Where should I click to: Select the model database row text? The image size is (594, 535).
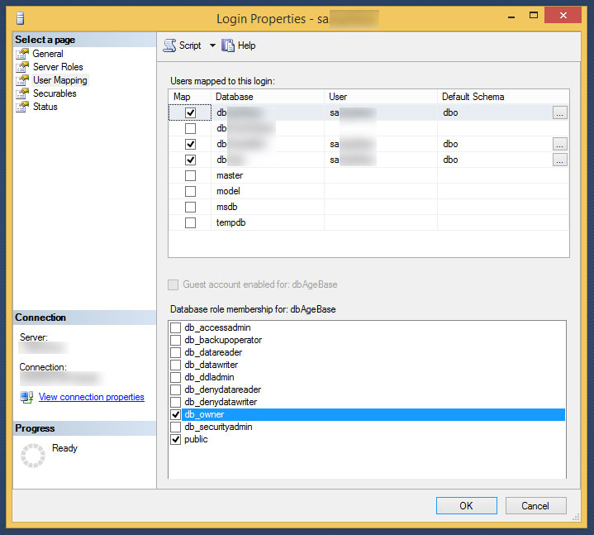point(228,191)
